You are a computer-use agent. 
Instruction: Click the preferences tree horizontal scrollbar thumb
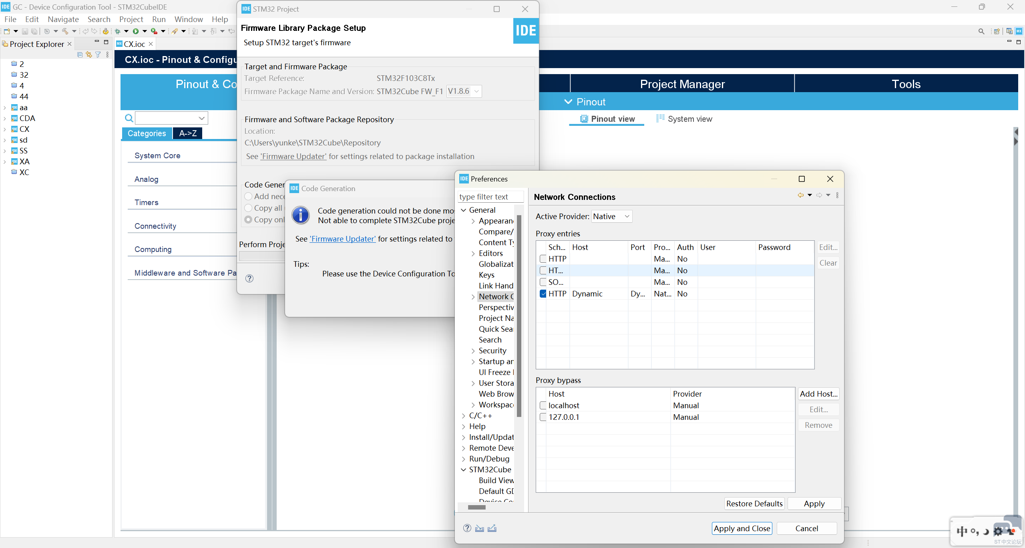point(476,507)
